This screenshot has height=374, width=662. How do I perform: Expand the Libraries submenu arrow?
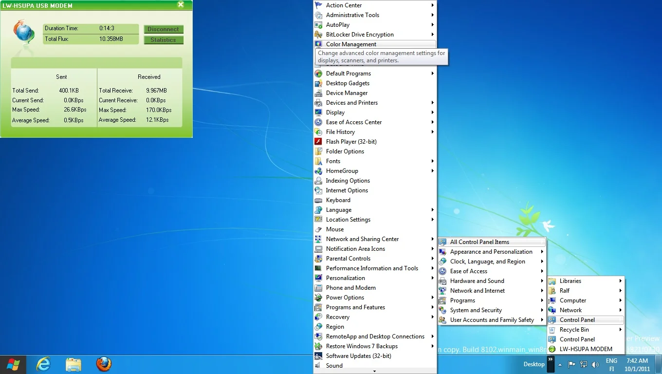click(x=621, y=281)
